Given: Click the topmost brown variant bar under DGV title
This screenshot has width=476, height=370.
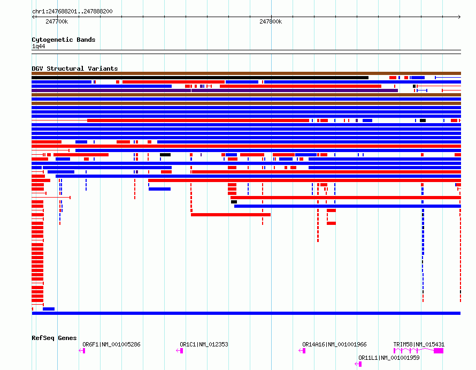Looking at the screenshot, I should click(x=246, y=73).
